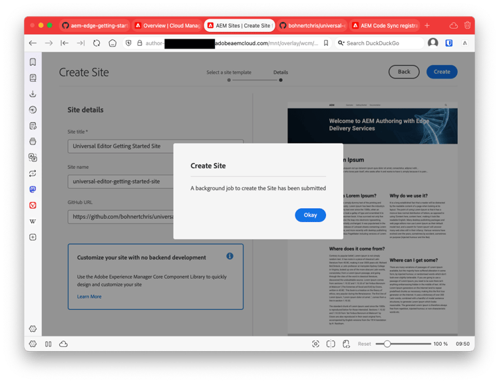This screenshot has width=499, height=383.
Task: Click the 09:50 clock in status bar
Action: pos(462,344)
